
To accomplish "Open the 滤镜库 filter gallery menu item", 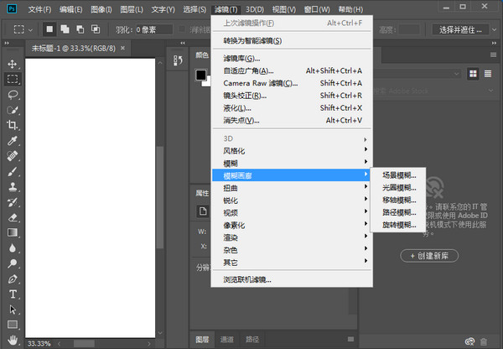I will tap(242, 59).
